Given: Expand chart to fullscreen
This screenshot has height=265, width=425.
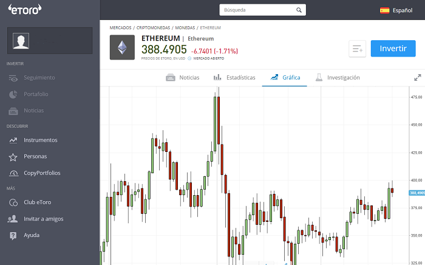Looking at the screenshot, I should [x=418, y=78].
